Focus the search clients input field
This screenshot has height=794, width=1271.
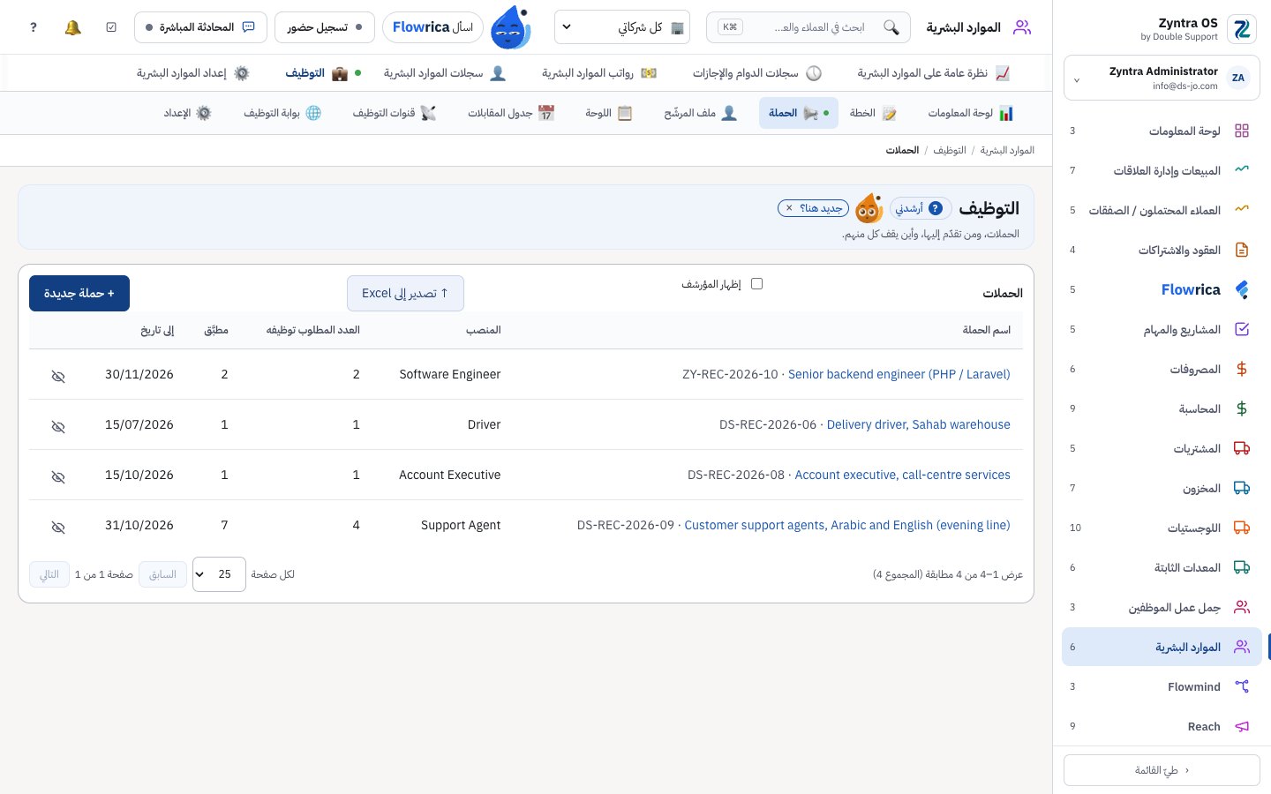(807, 27)
